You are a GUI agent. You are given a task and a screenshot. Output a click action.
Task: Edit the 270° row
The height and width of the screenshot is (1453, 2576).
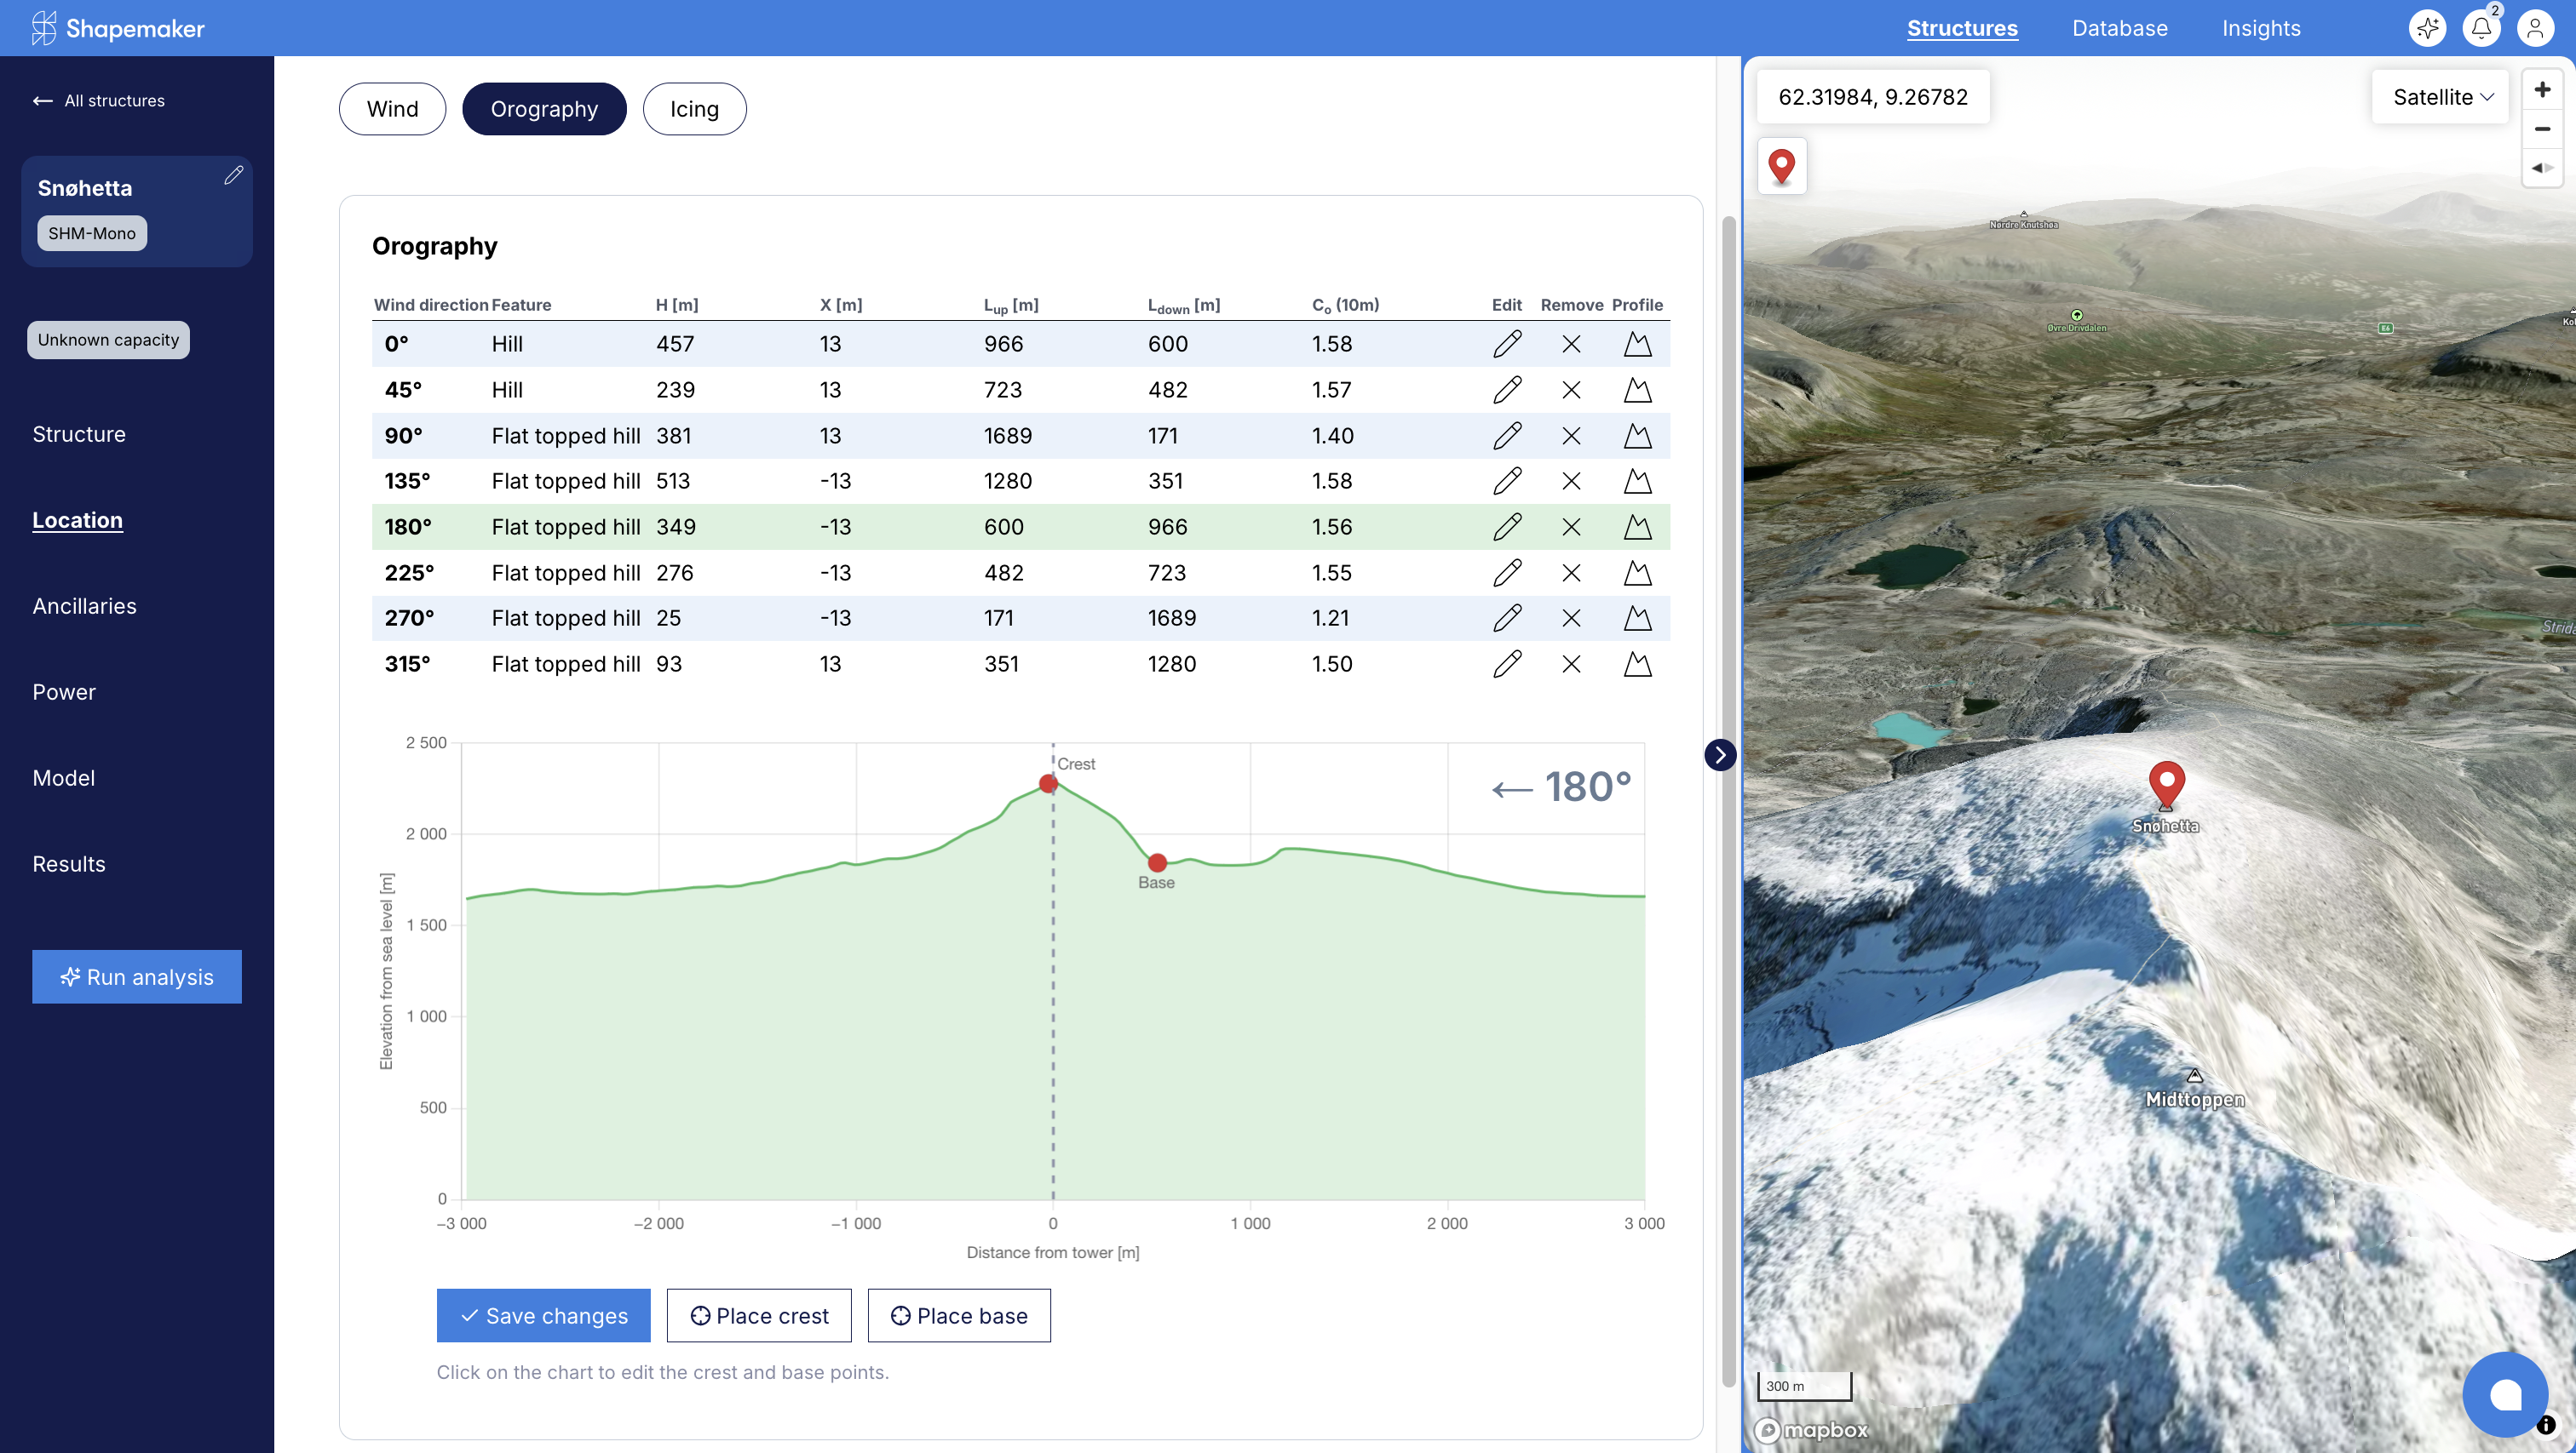click(1507, 618)
